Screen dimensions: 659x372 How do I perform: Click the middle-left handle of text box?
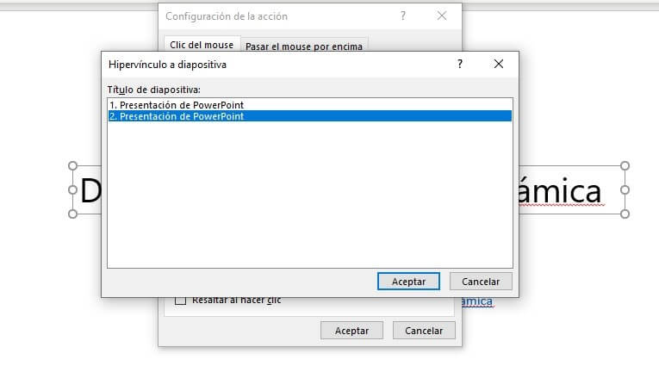point(72,190)
